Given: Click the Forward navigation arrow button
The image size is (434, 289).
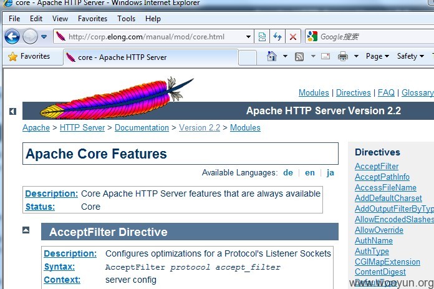Looking at the screenshot, I should pyautogui.click(x=30, y=37).
